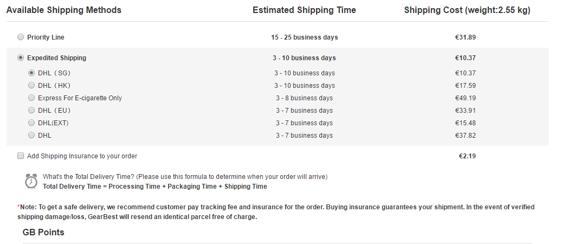
Task: Pick Express For E-cigarette Only option
Action: click(x=31, y=98)
